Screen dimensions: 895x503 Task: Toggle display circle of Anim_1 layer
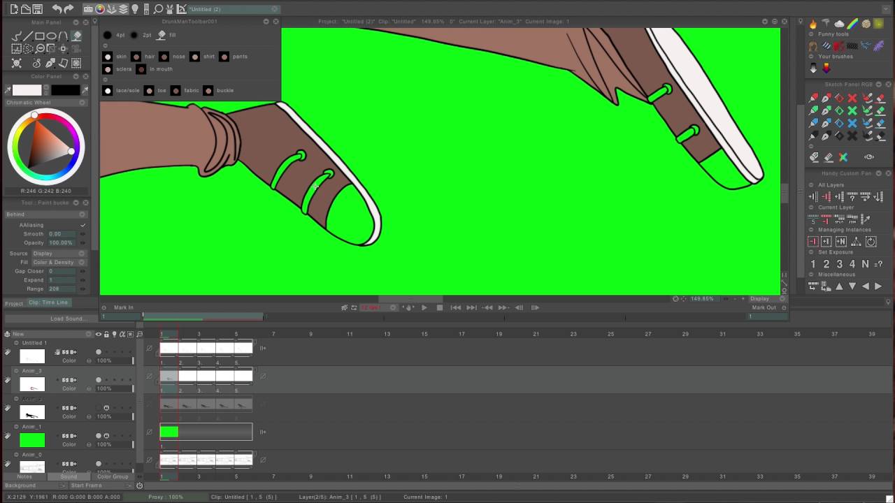(x=98, y=436)
